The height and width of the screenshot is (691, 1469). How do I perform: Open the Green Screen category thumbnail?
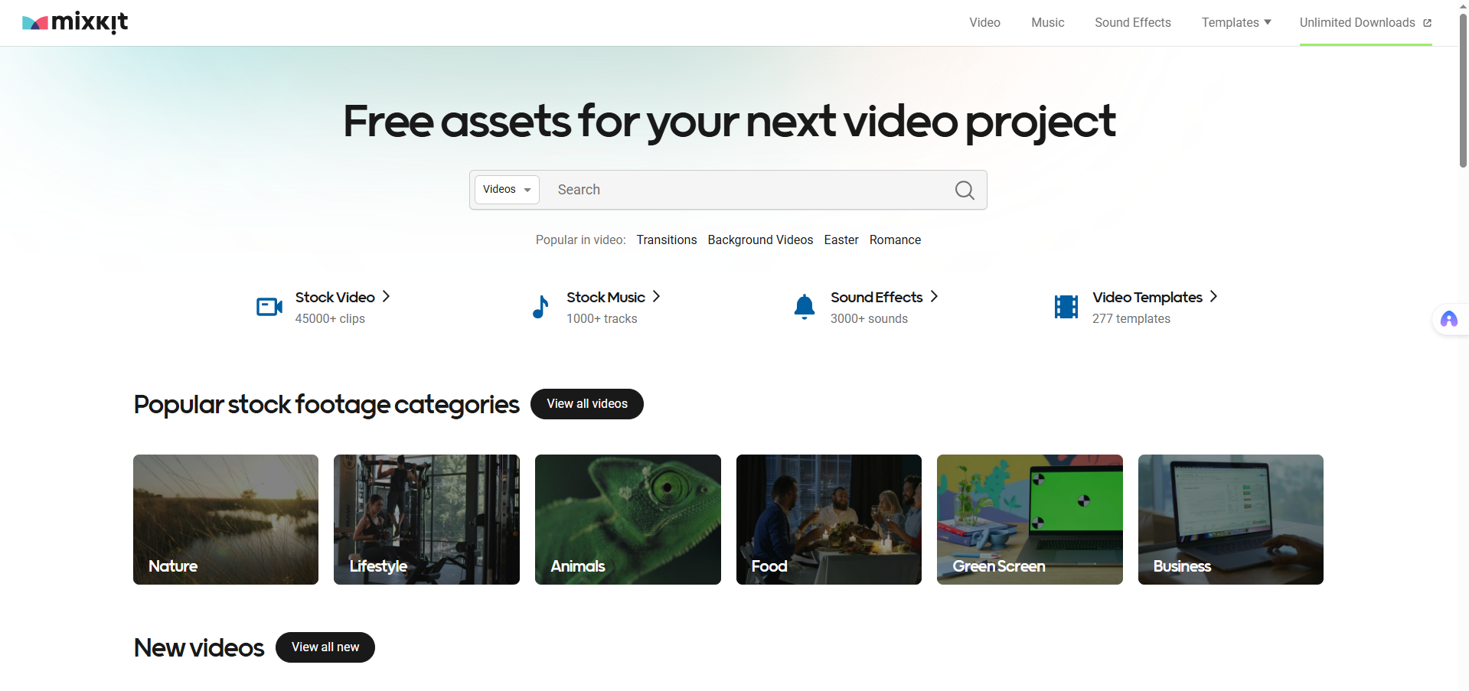coord(1030,520)
